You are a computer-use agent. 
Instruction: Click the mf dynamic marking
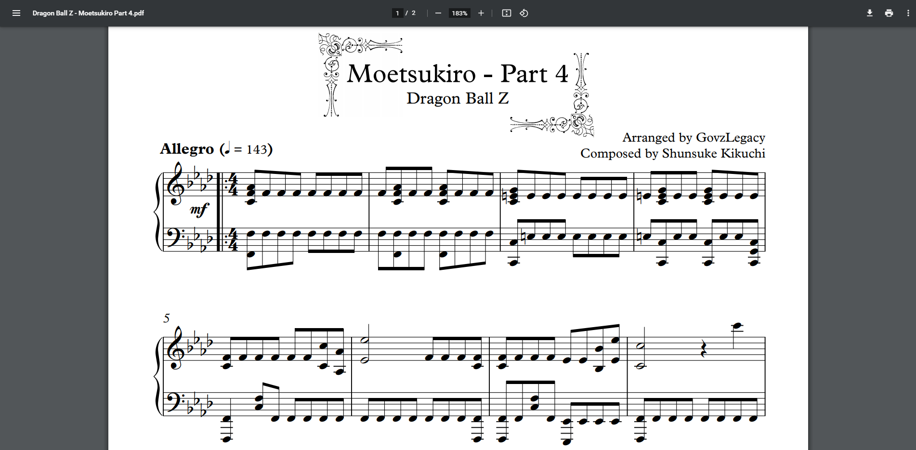point(199,210)
